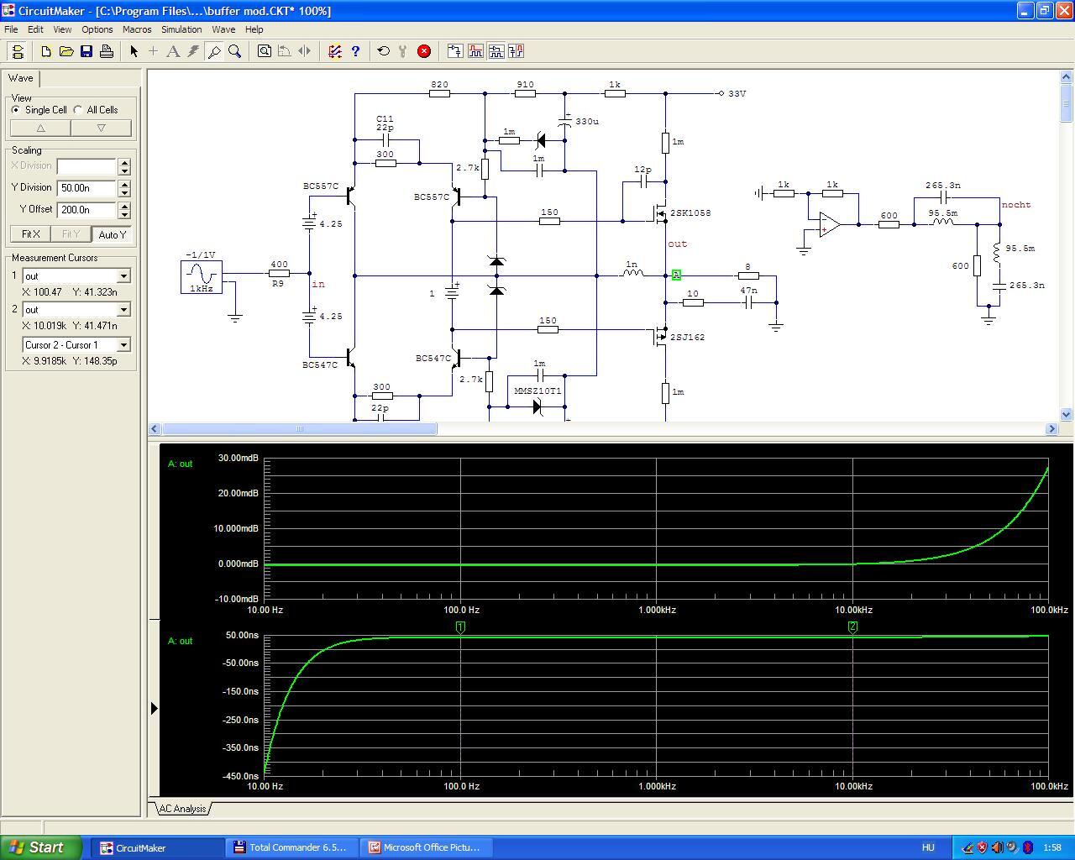The height and width of the screenshot is (860, 1075).
Task: Open the blue question mark Help icon
Action: coord(355,51)
